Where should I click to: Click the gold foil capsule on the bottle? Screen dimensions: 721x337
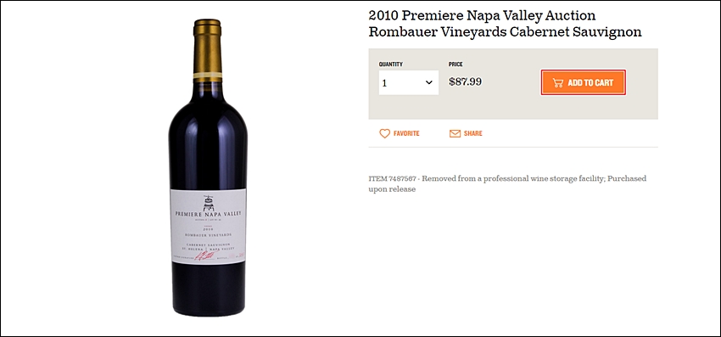(207, 51)
